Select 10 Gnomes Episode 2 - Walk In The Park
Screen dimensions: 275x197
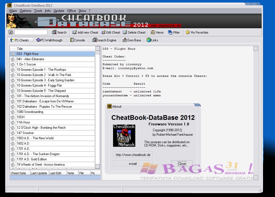coord(52,75)
